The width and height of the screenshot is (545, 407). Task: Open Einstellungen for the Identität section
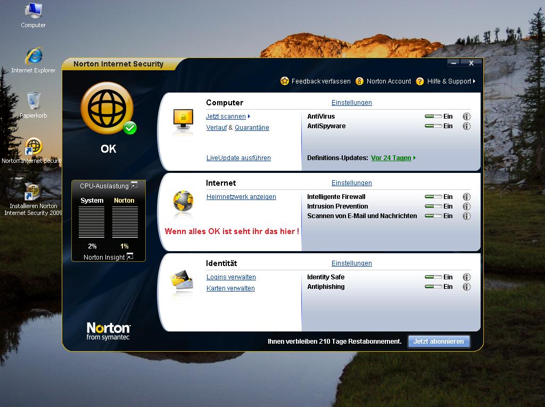(x=351, y=263)
